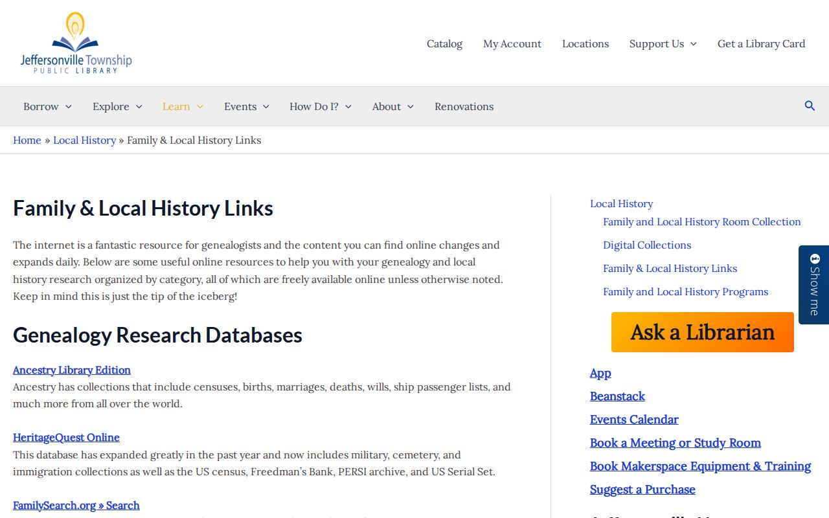
Task: Open the site search magnifier icon
Action: (810, 106)
